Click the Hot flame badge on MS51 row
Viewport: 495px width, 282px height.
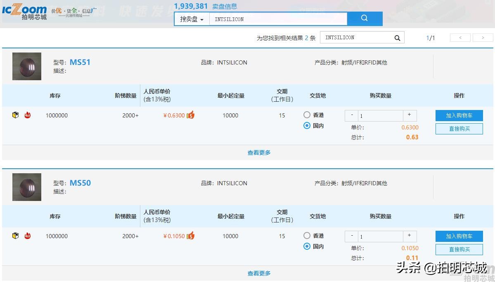click(27, 116)
